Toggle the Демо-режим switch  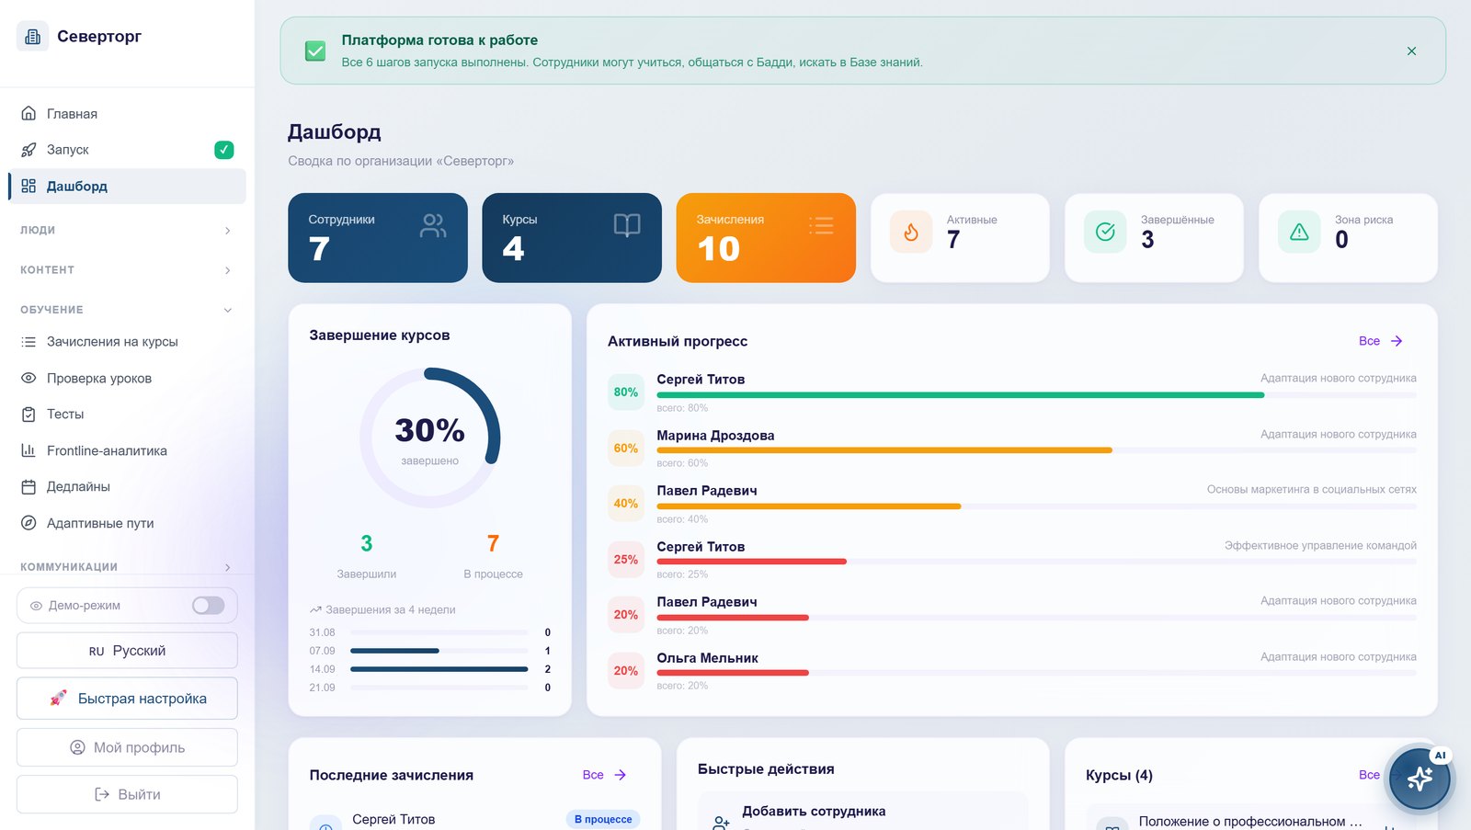tap(209, 605)
